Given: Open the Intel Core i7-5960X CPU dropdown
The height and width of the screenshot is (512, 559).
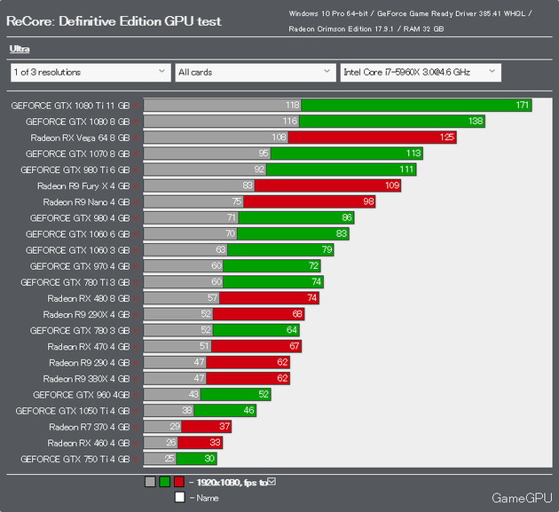Looking at the screenshot, I should tap(421, 73).
